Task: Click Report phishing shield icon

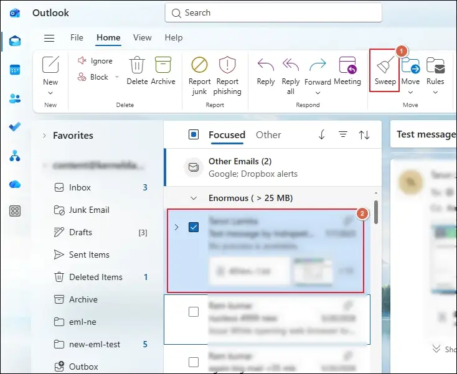Action: 227,65
